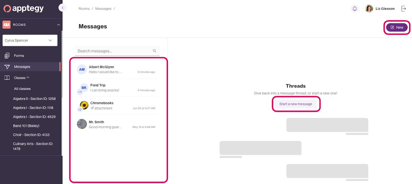Click the Rooms breadcrumb link
Screen dimensions: 412x184
tap(84, 9)
